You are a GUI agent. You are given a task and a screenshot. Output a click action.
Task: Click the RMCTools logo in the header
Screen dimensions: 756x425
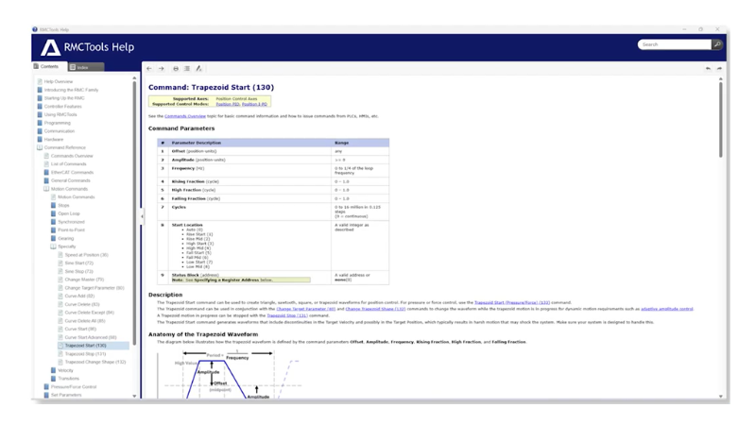50,47
